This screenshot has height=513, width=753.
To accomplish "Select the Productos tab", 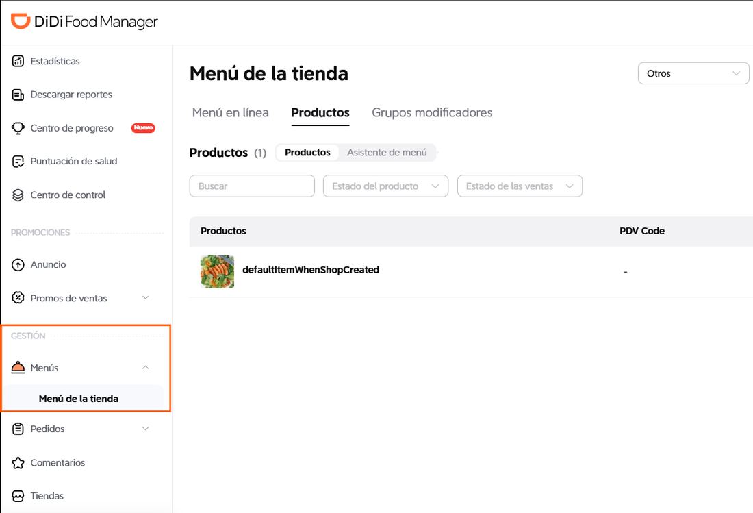I will point(320,112).
